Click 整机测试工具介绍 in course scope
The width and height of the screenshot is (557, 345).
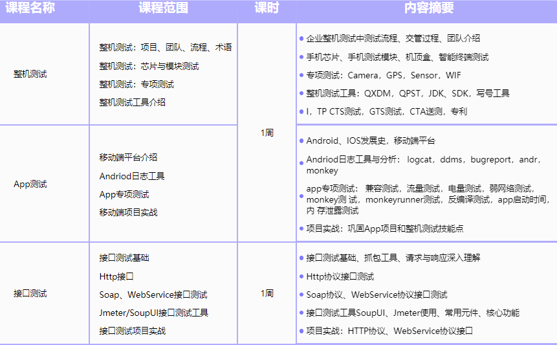pos(132,102)
